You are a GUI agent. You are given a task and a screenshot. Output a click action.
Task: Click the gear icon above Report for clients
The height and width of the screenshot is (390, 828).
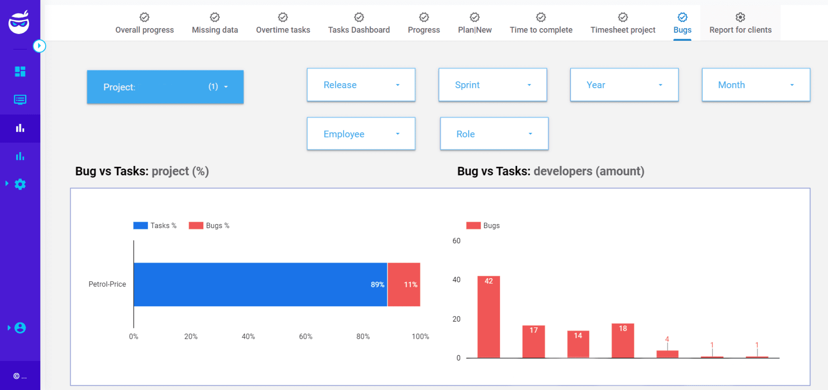coord(740,17)
